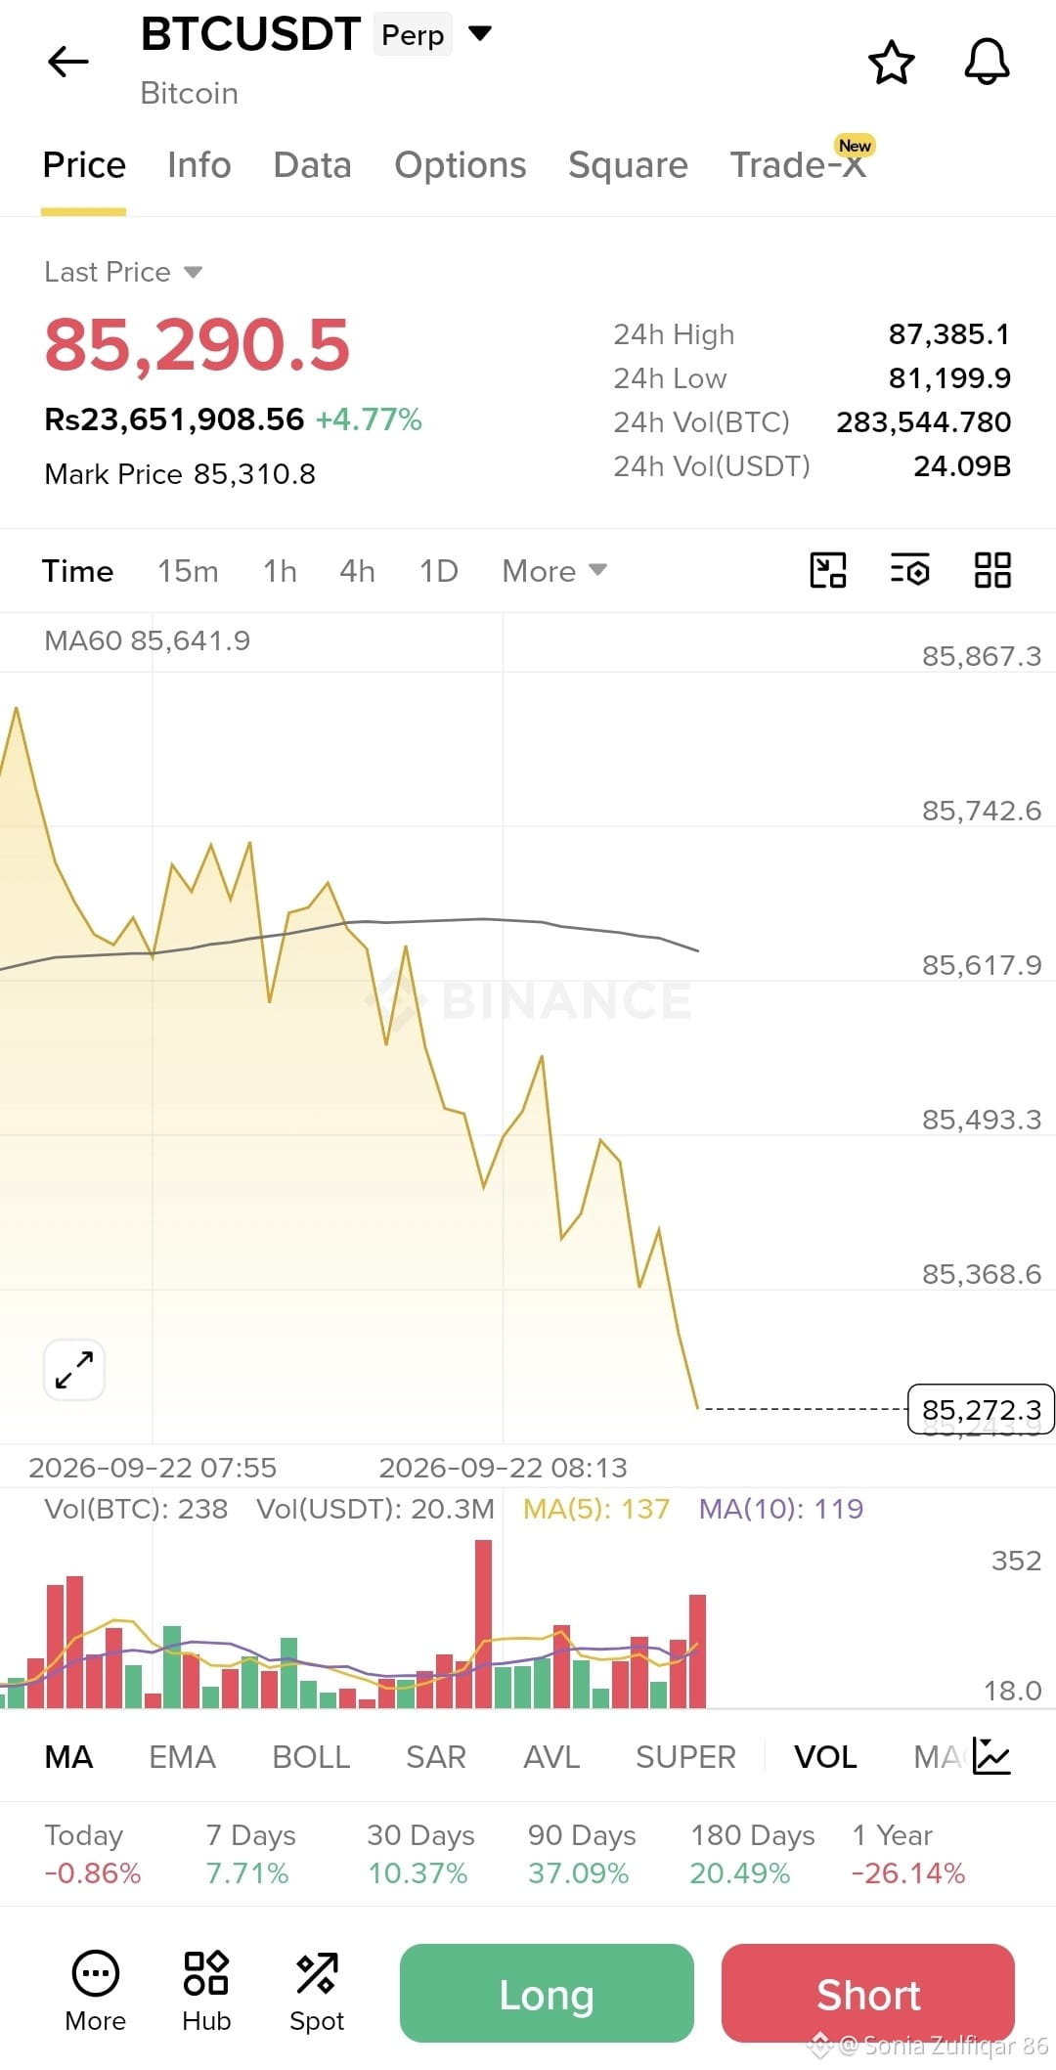The width and height of the screenshot is (1056, 2070).
Task: Add BTCUSDT to favorites with star icon
Action: coord(891,62)
